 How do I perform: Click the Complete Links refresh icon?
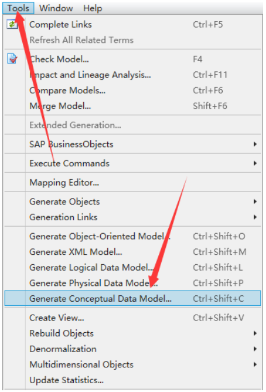click(x=12, y=25)
